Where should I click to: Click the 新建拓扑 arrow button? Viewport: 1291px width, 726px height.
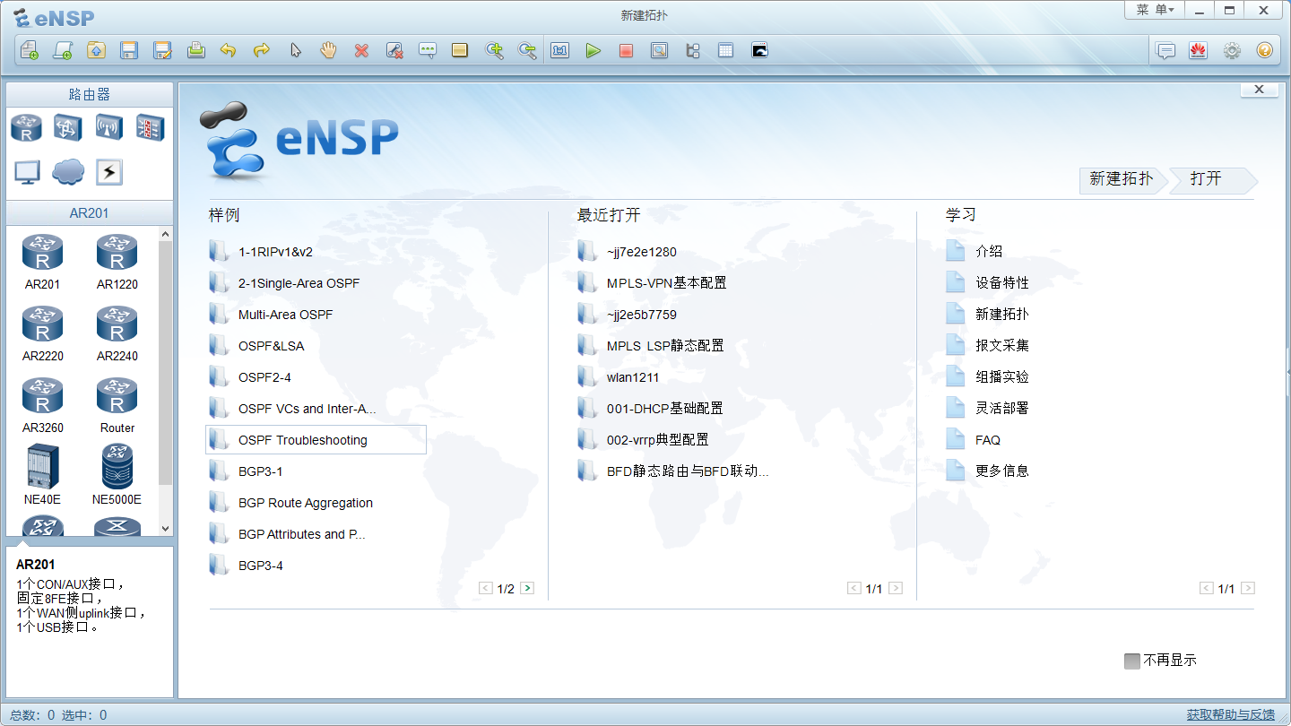pos(1122,179)
